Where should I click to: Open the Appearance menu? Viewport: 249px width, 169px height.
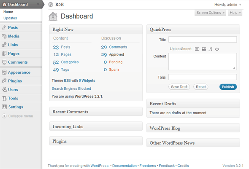(x=19, y=72)
